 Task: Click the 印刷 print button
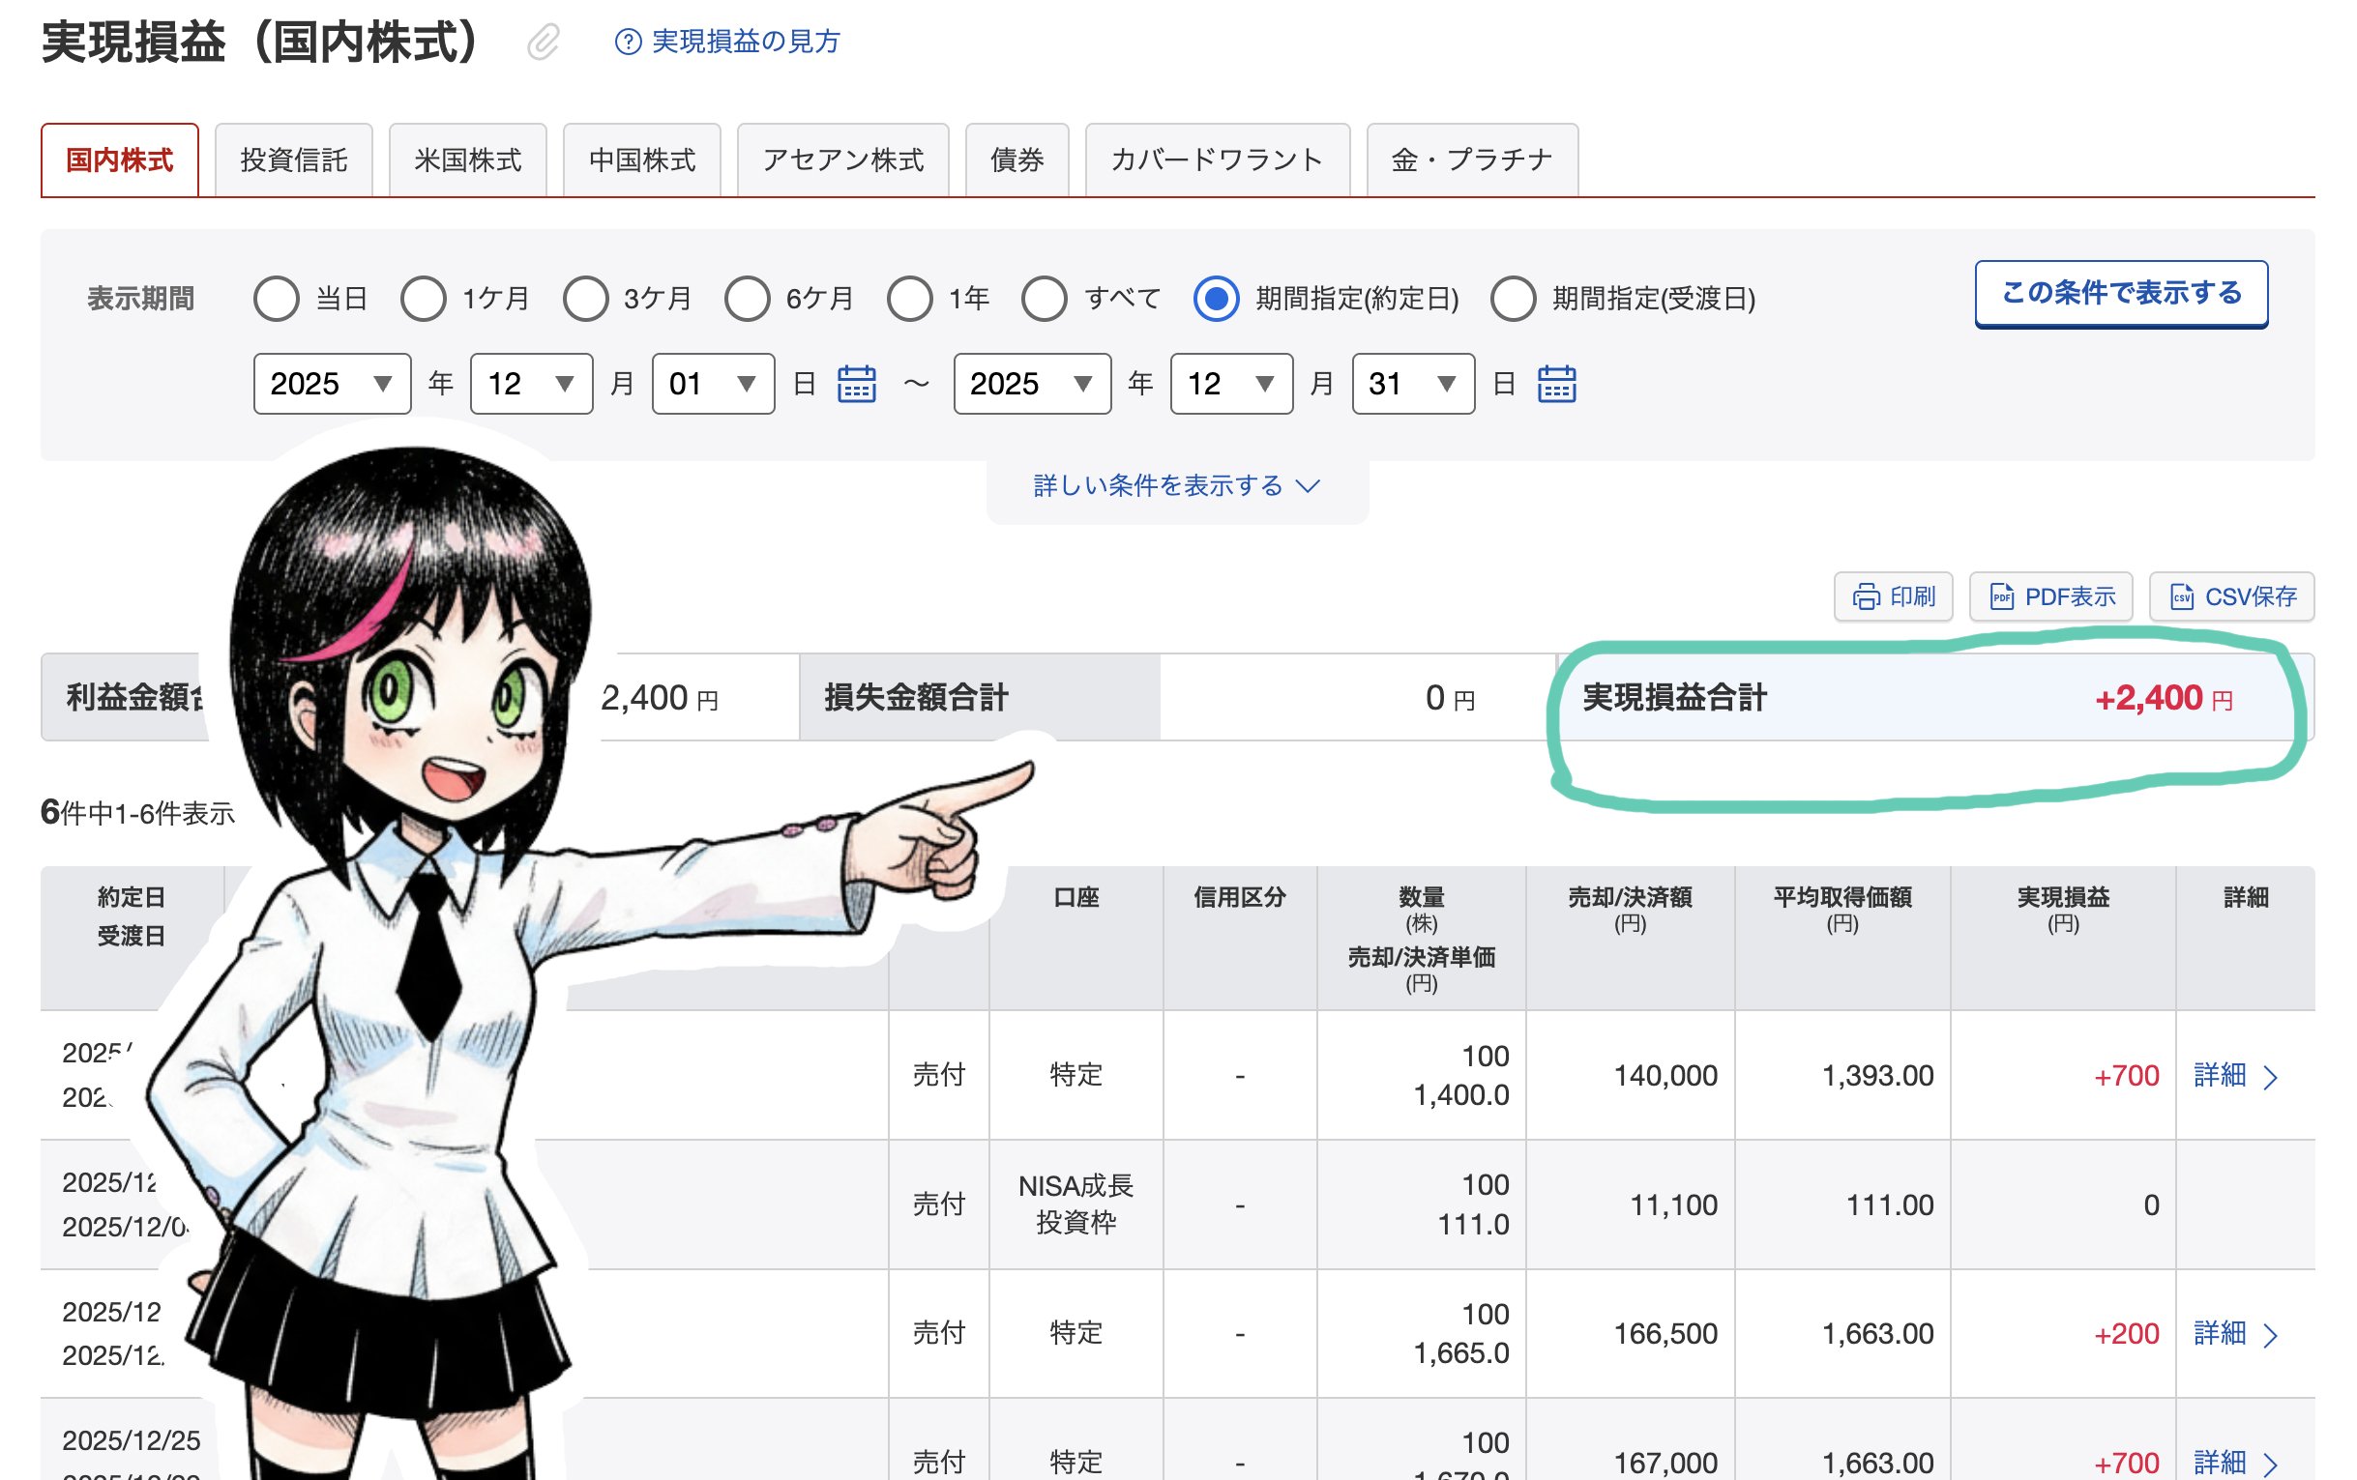coord(1893,596)
